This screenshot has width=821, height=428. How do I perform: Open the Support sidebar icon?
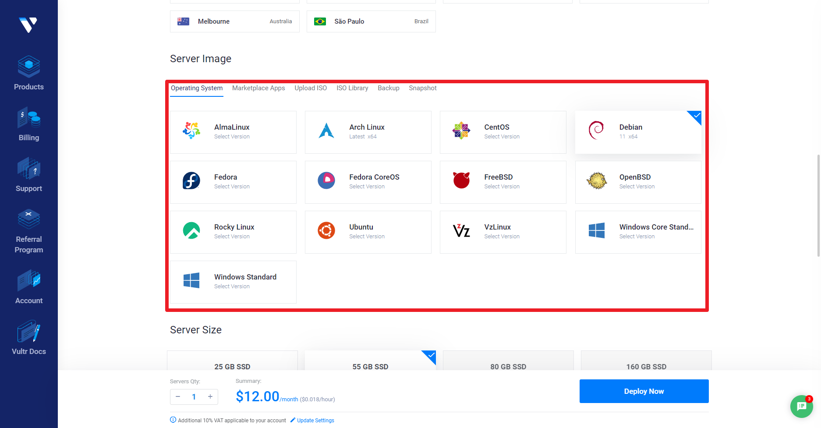[x=29, y=168]
